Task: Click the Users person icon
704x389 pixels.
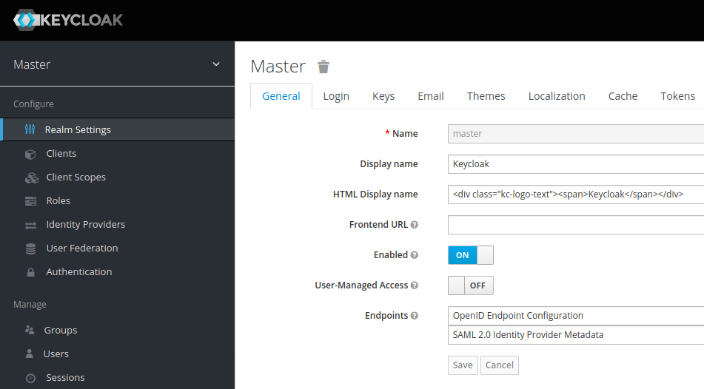Action: pyautogui.click(x=29, y=354)
